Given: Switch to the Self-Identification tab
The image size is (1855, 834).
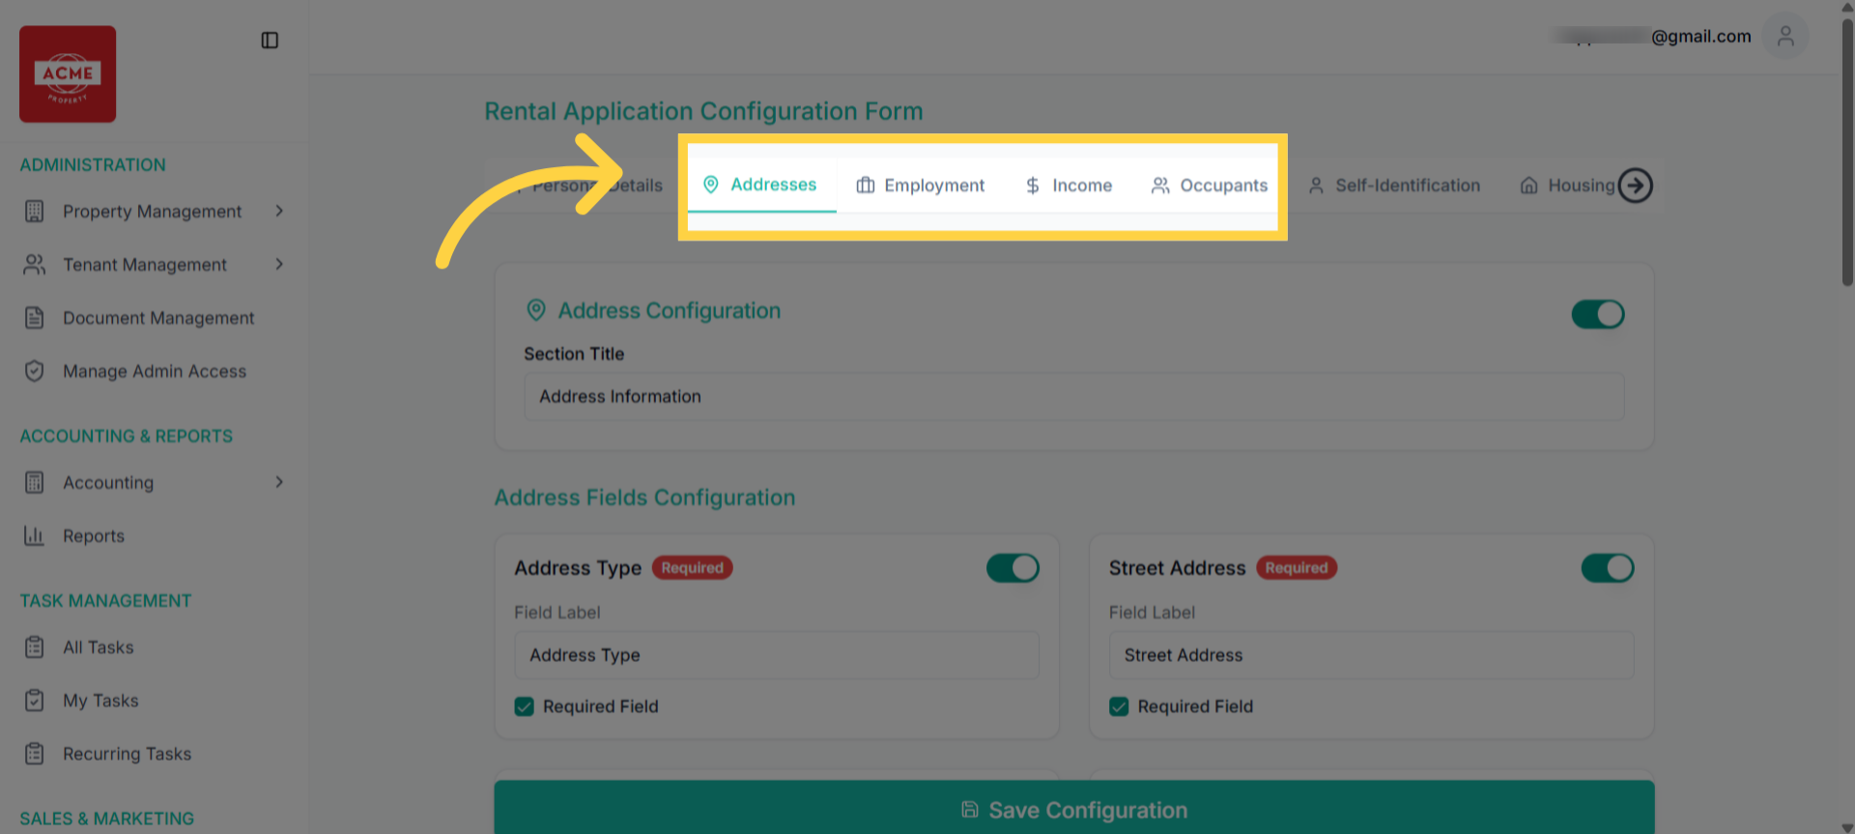Looking at the screenshot, I should [x=1394, y=186].
